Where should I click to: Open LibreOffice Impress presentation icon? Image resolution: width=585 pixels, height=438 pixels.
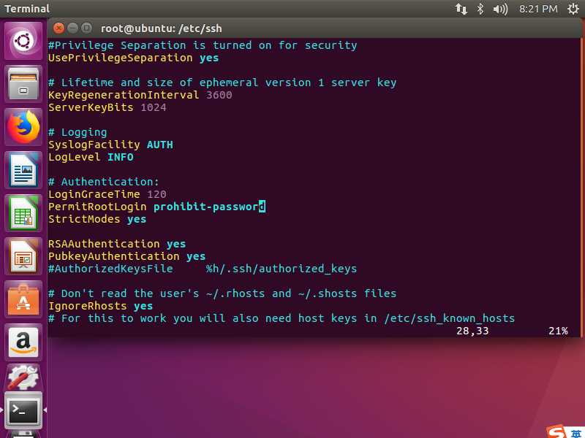tap(23, 257)
